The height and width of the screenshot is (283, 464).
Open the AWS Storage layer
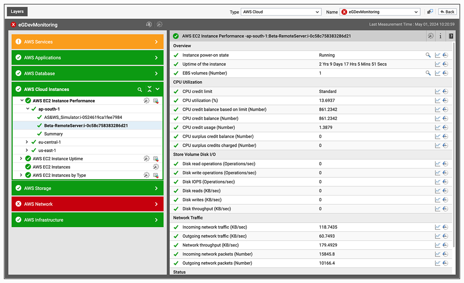click(87, 189)
